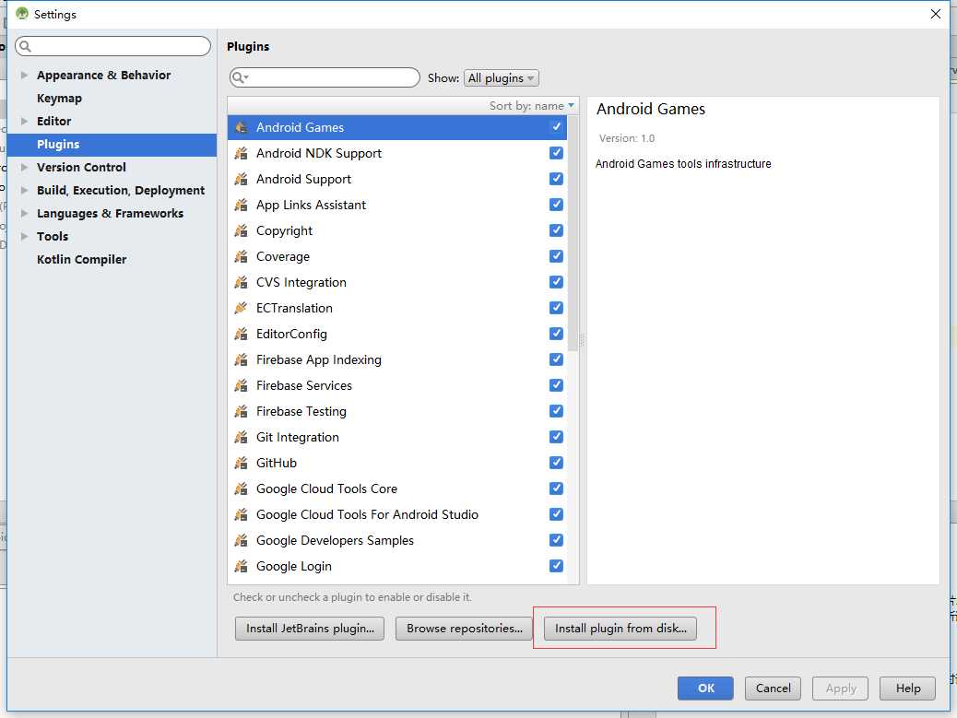Screen dimensions: 957x718
Task: Disable the Android Games plugin checkbox
Action: pos(556,127)
